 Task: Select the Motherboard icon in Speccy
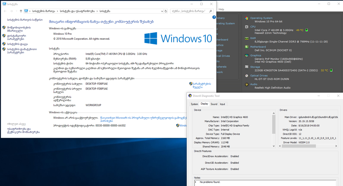247,47
